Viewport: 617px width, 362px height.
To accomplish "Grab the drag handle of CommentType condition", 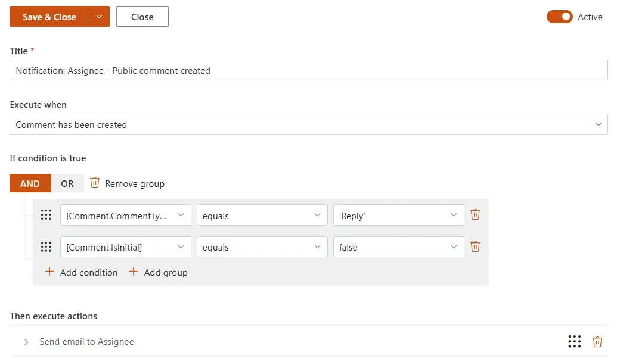I will (x=46, y=215).
